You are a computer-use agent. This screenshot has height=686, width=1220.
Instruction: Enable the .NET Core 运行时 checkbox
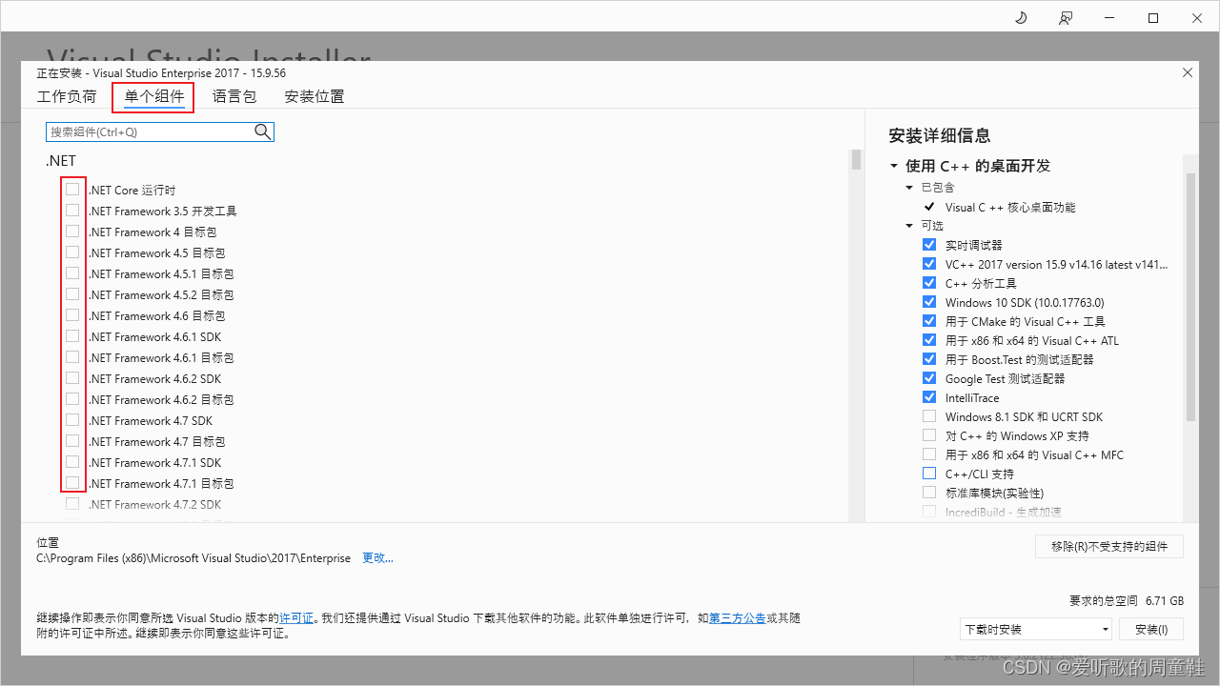click(x=73, y=188)
